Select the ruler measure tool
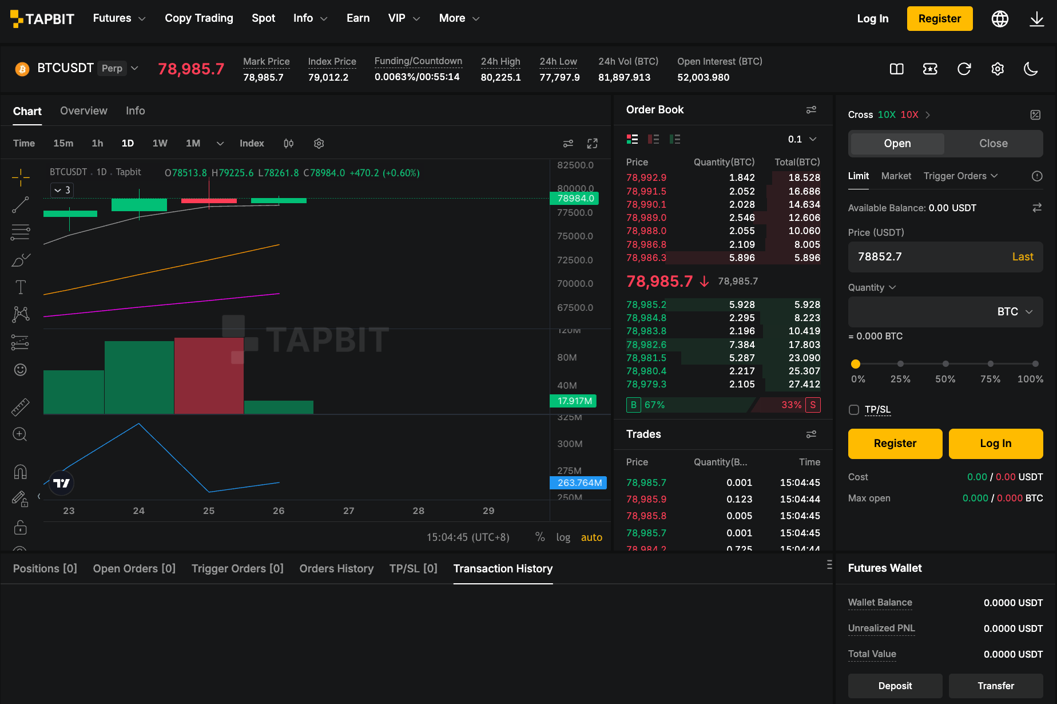This screenshot has height=704, width=1057. point(21,407)
